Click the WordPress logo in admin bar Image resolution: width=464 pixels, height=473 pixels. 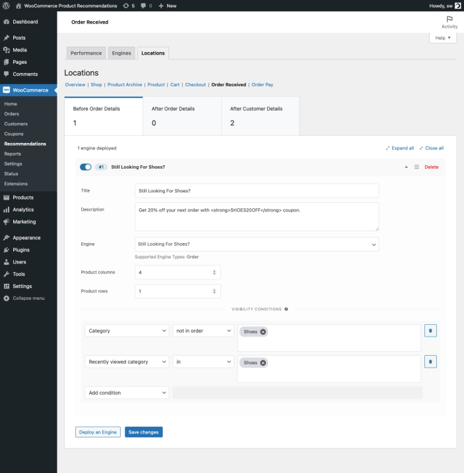point(6,5)
